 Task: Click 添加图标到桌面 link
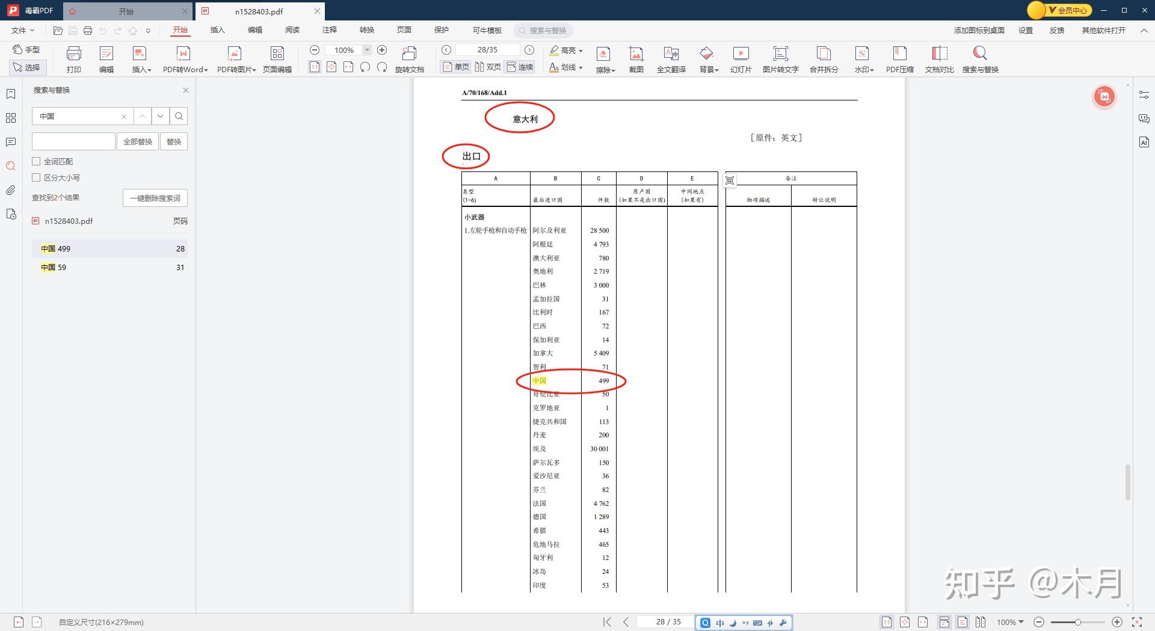979,30
